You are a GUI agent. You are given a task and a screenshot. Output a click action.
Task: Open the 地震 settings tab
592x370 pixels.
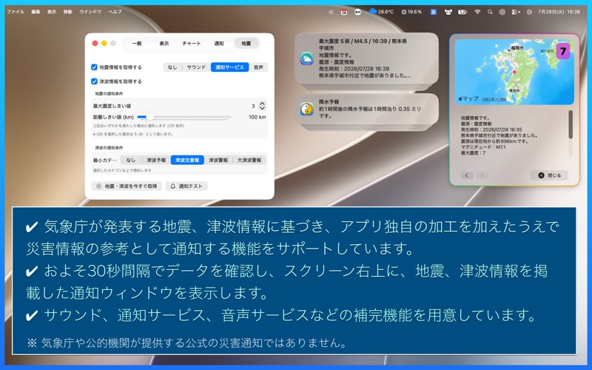(246, 44)
